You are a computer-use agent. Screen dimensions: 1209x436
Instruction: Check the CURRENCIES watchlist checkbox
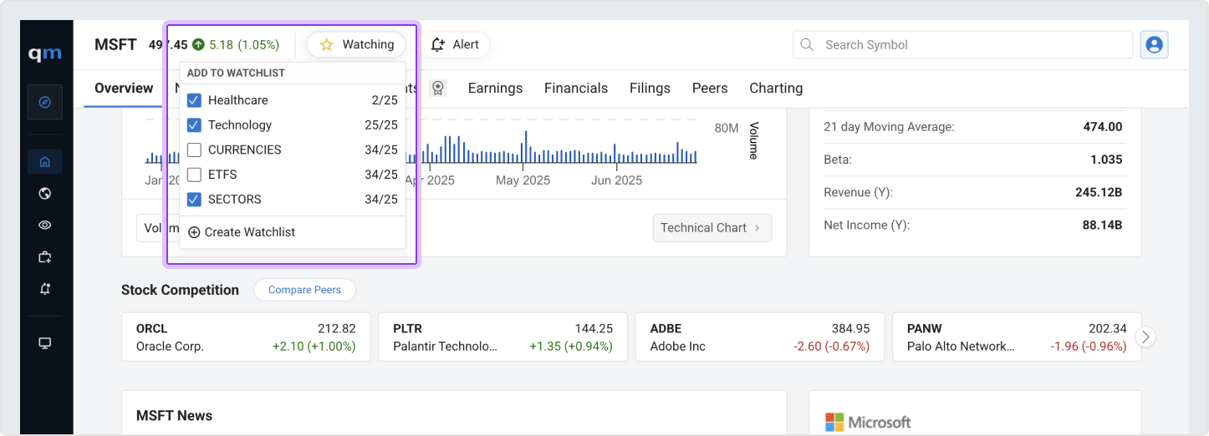[x=194, y=150]
